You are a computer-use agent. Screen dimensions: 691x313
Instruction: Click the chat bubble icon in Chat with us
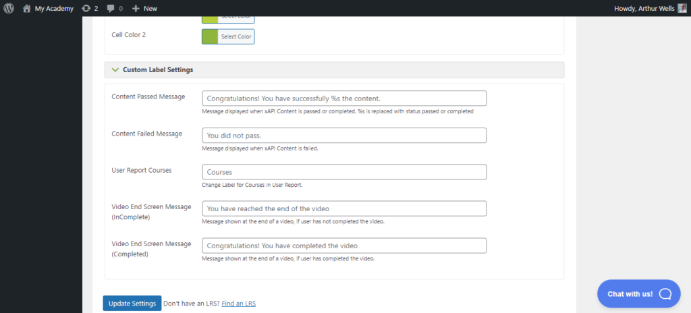tap(665, 293)
